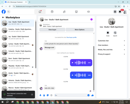130x104 pixels.
Task: Open the Larissa conversation
Action: [x=17, y=45]
